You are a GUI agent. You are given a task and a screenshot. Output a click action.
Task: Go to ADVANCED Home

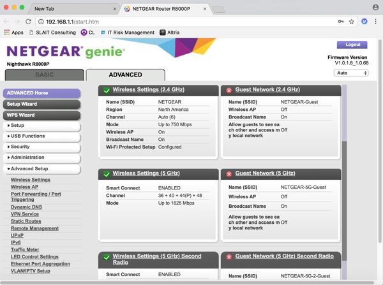[x=41, y=93]
